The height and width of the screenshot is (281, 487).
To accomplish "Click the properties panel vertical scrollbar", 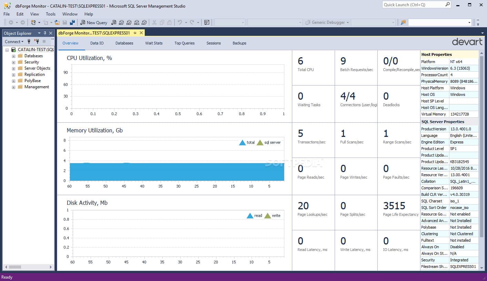I will pyautogui.click(x=481, y=160).
